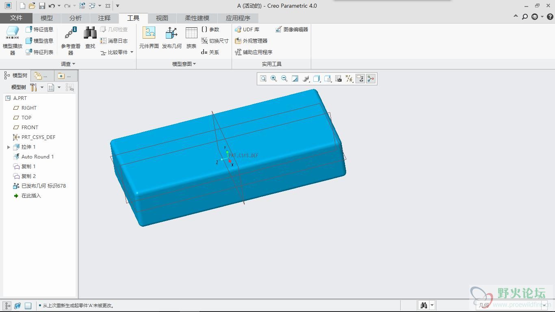555x312 pixels.
Task: Switch to the folder browser navigator tab
Action: click(42, 76)
